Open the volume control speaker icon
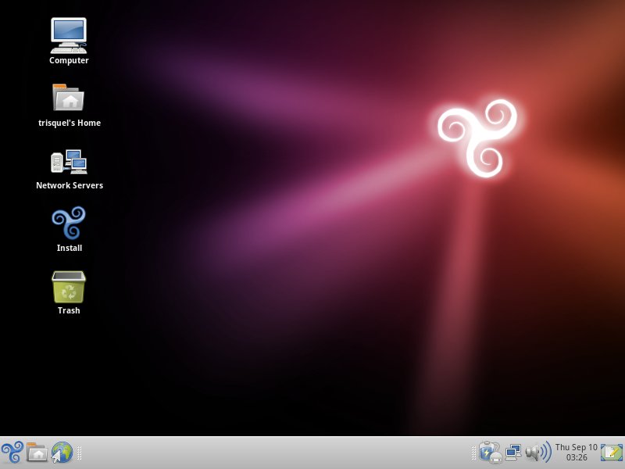Viewport: 625px width, 469px height. click(x=537, y=452)
